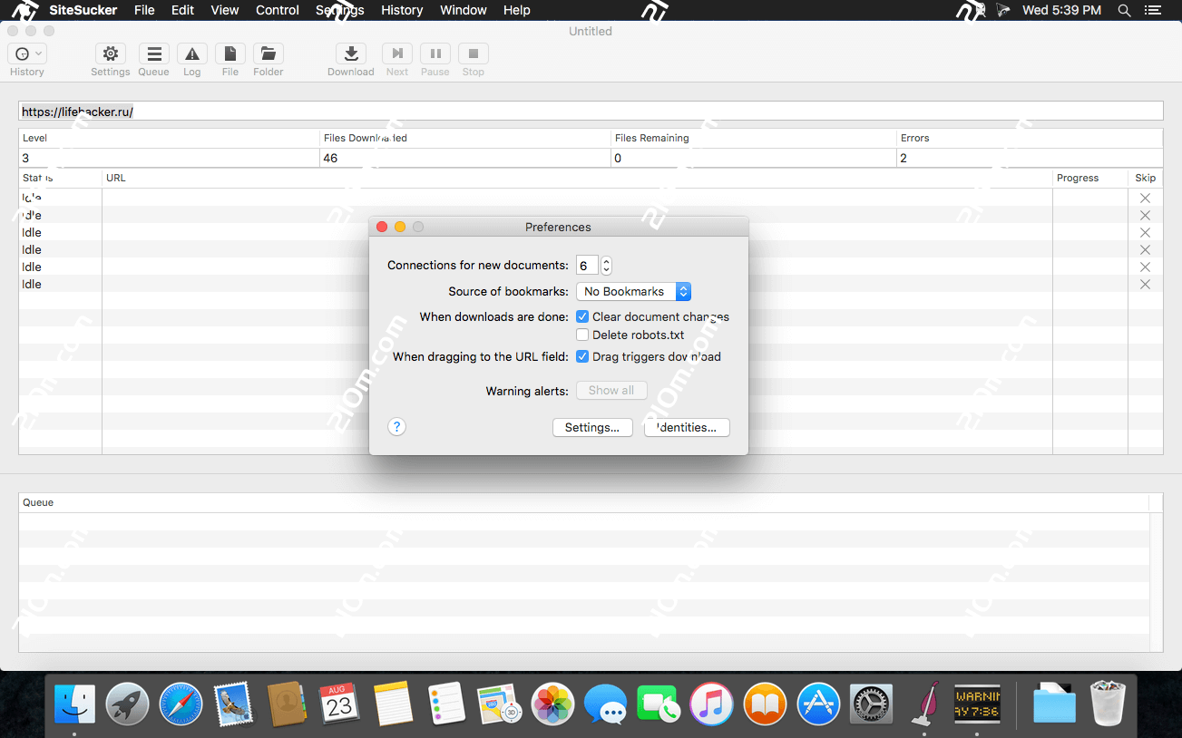This screenshot has width=1182, height=738.
Task: Launch Safari from the Dock
Action: tap(181, 704)
